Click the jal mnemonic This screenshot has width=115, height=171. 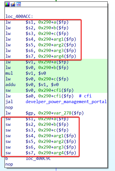(x=9, y=102)
